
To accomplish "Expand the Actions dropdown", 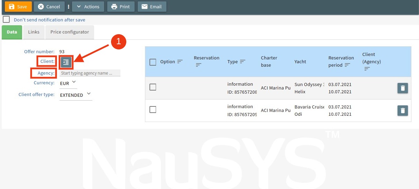I will tap(88, 7).
